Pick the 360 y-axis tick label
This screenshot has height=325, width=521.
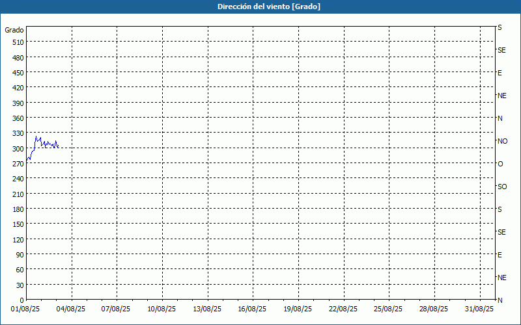[18, 118]
